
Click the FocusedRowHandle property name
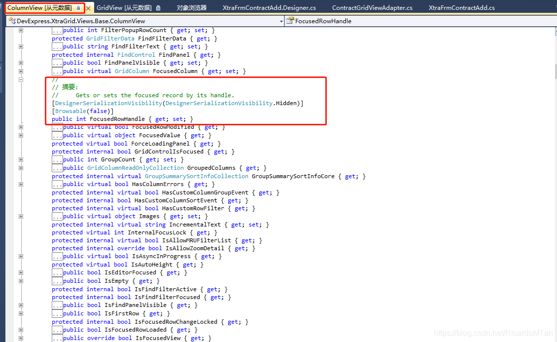pyautogui.click(x=117, y=119)
